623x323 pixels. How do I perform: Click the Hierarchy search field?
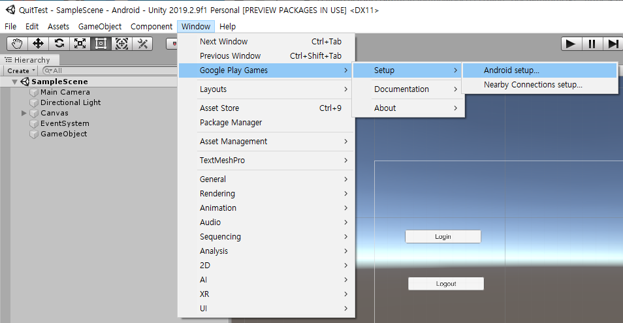(x=109, y=70)
